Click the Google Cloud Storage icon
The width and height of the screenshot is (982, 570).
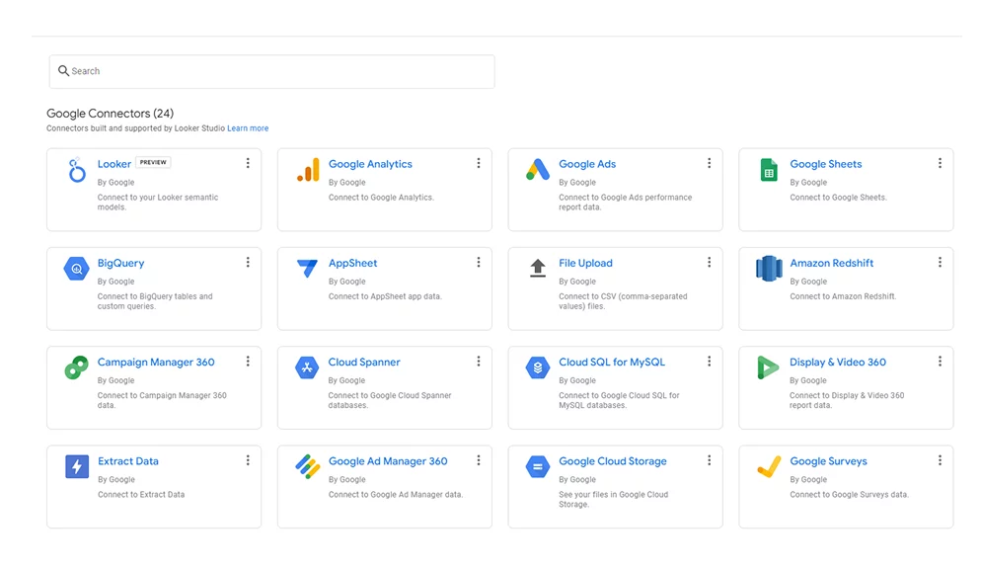(537, 466)
